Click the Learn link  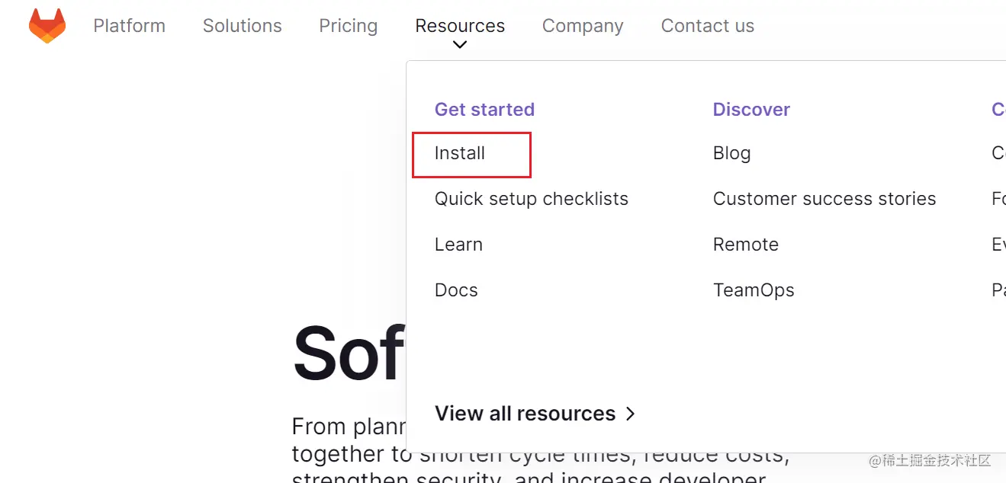point(458,245)
